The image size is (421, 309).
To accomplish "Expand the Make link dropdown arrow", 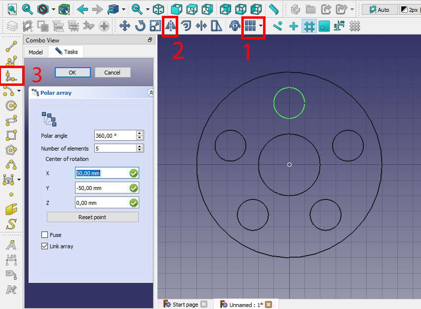I will (352, 9).
